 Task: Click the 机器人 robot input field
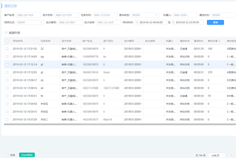[185, 15]
